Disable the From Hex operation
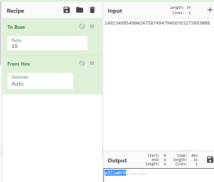Screen dimensions: 214x182 click(82, 63)
